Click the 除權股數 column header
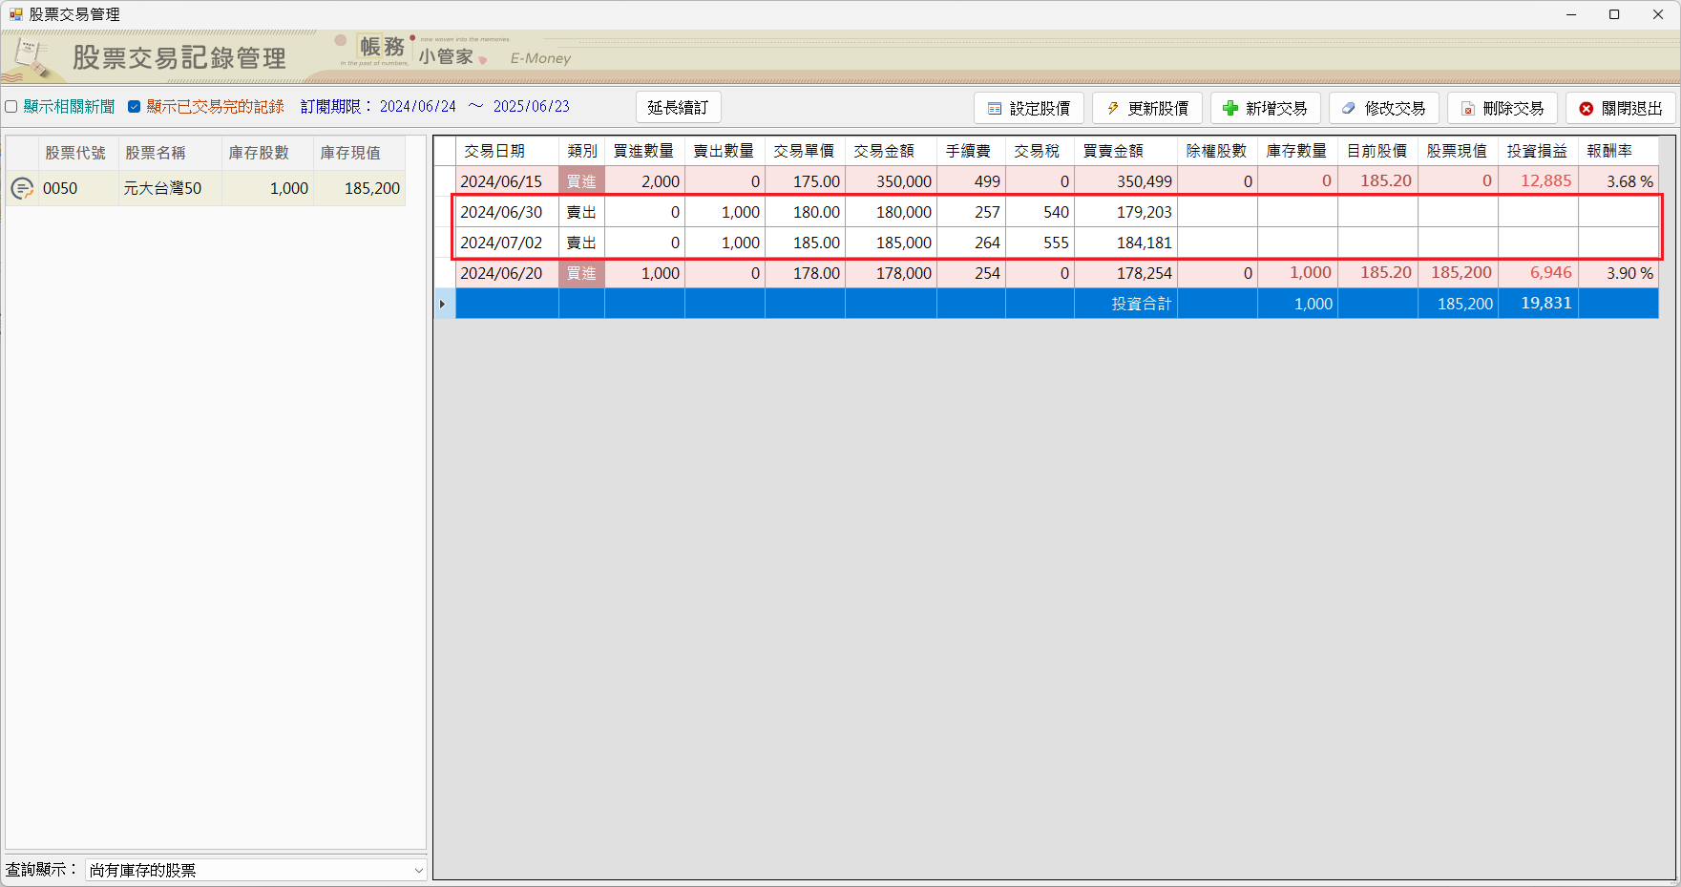The height and width of the screenshot is (887, 1681). pyautogui.click(x=1217, y=151)
